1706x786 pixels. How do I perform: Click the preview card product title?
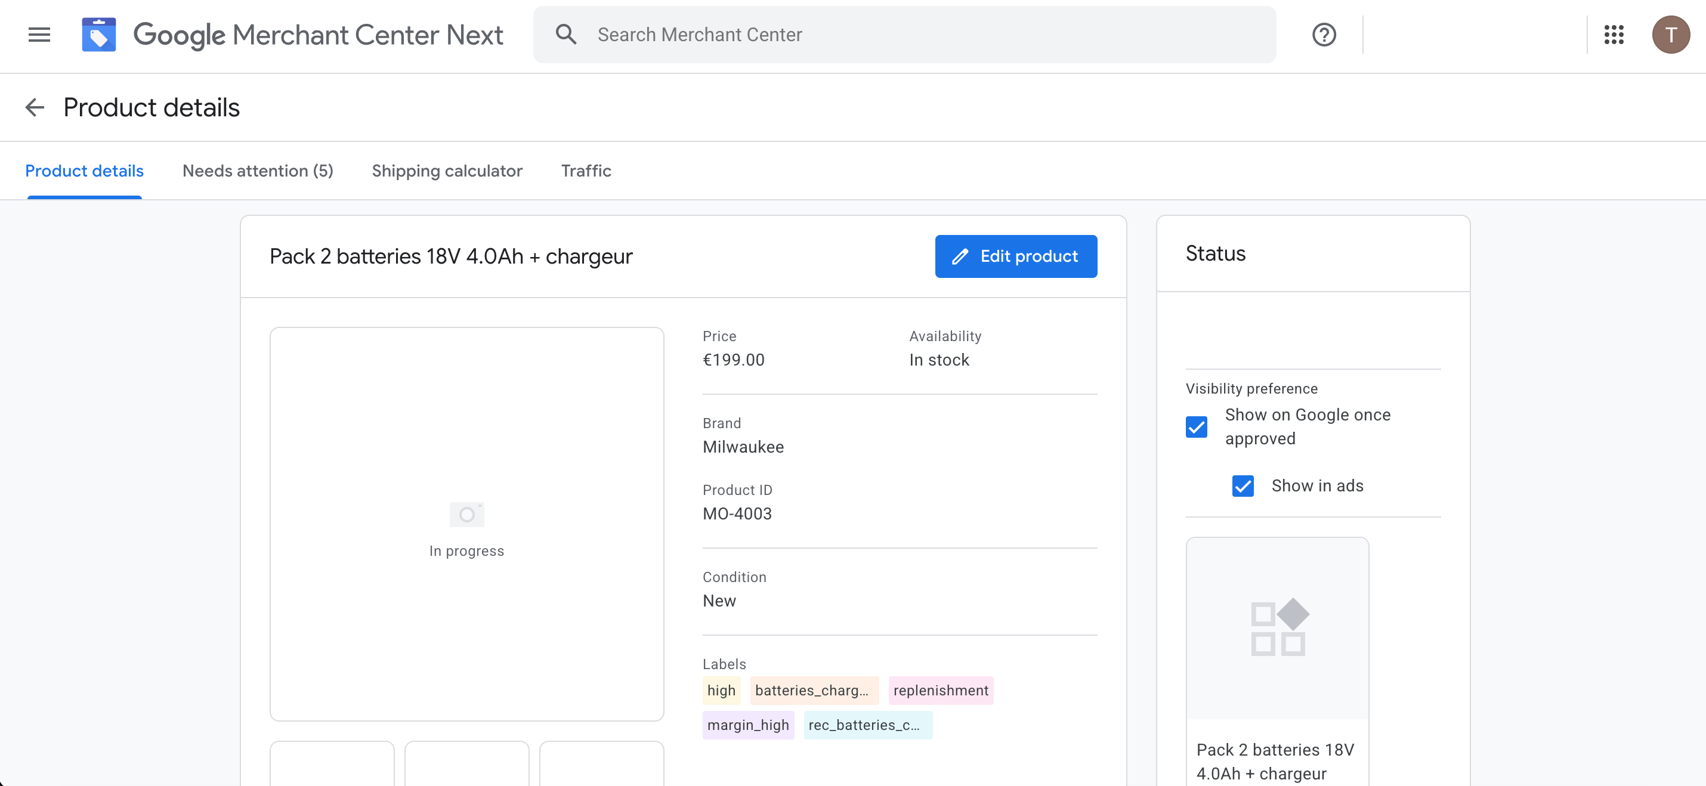click(1274, 762)
